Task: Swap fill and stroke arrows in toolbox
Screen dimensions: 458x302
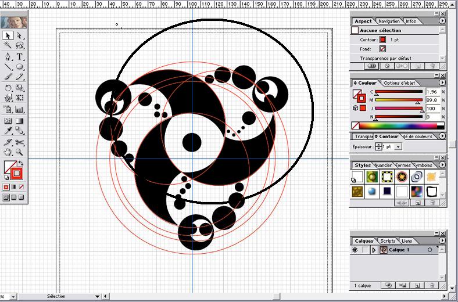Action: tap(21, 163)
